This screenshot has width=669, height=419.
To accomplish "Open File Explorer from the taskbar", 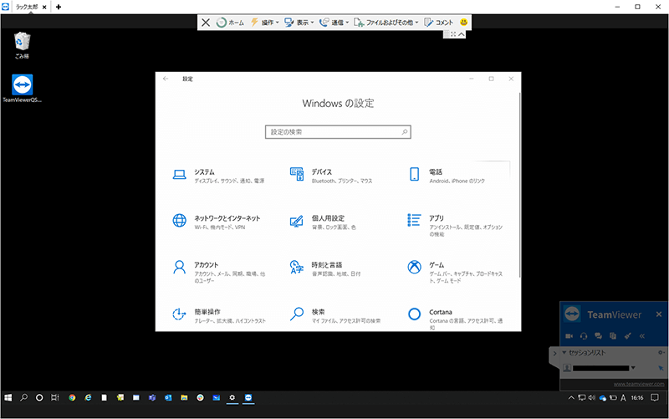I will [x=184, y=397].
